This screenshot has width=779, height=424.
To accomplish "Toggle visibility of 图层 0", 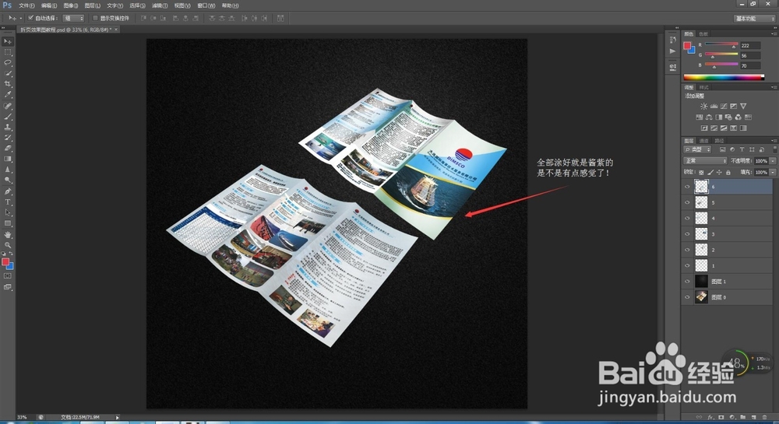I will coord(688,297).
